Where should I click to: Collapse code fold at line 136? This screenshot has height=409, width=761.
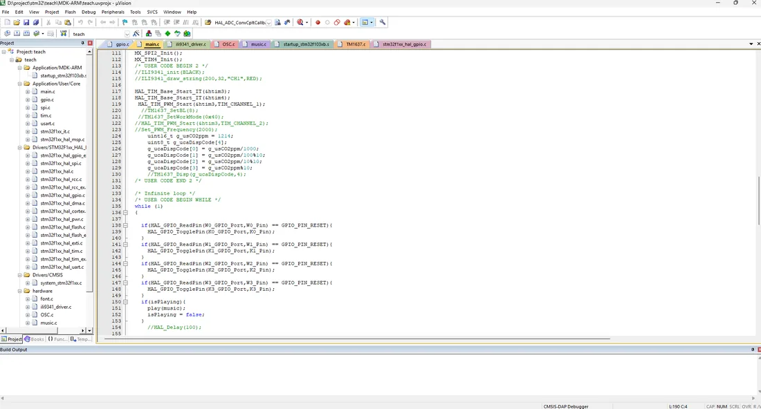coord(125,212)
